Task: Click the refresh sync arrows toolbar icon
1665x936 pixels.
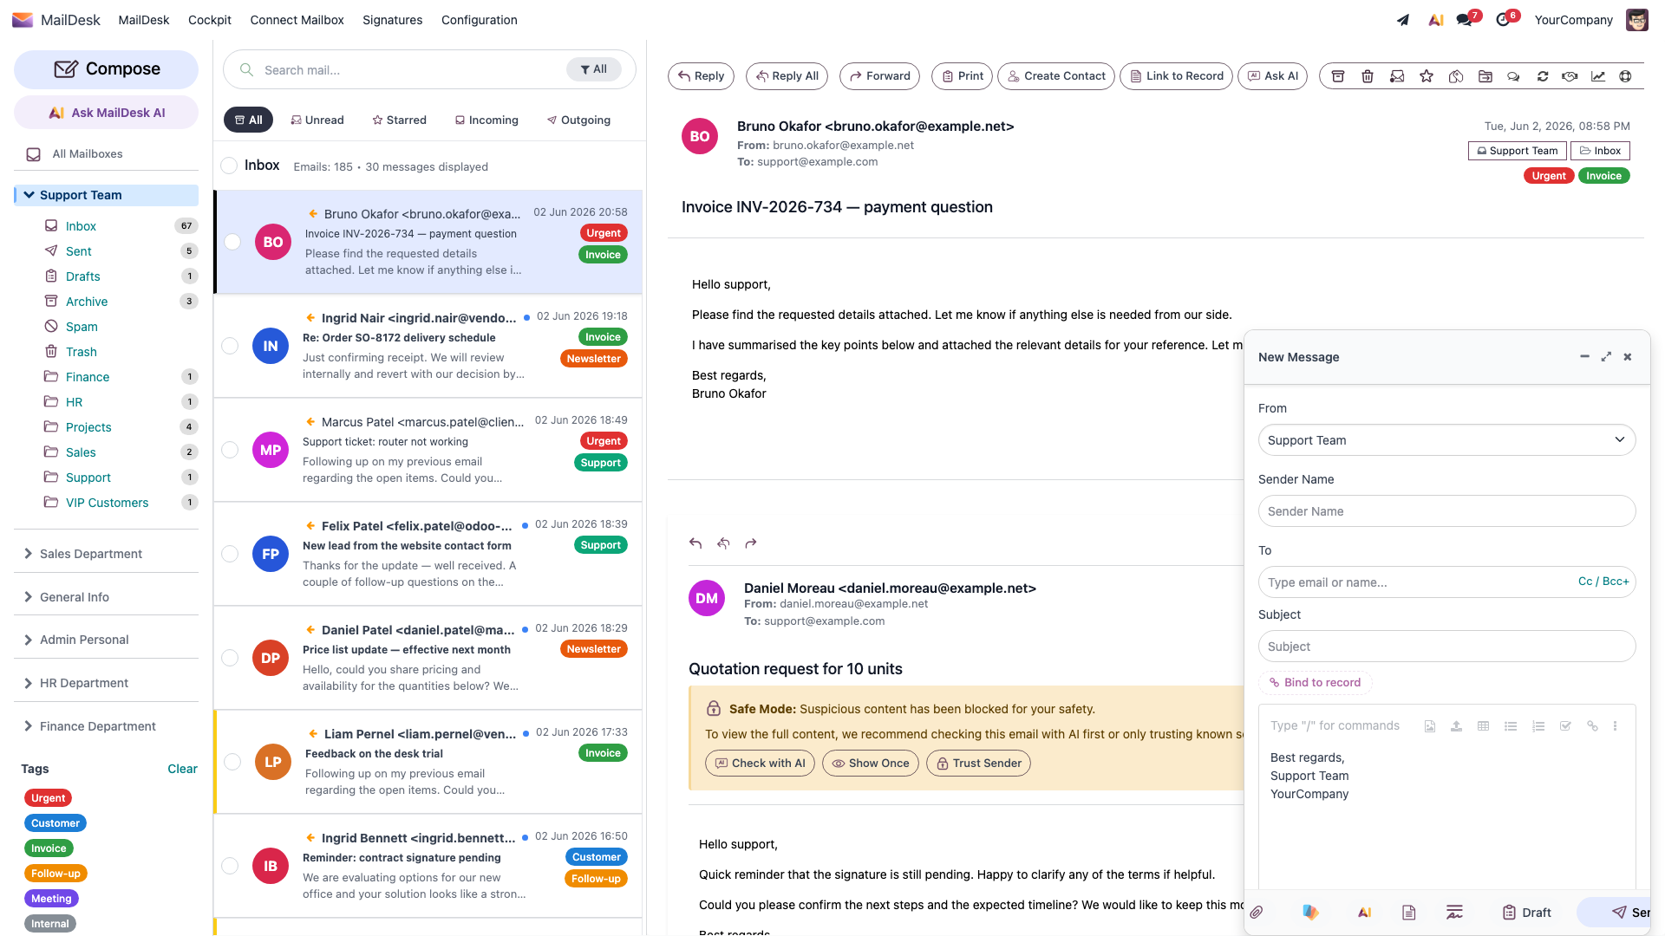Action: click(x=1543, y=76)
